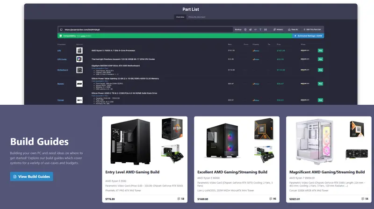This screenshot has width=374, height=209.
Task: Open the Motherboard component link
Action: (x=63, y=70)
